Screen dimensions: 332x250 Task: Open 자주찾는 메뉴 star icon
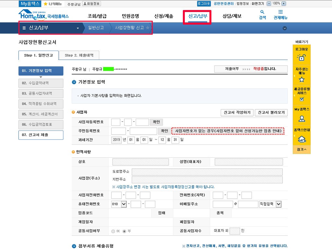[302, 79]
